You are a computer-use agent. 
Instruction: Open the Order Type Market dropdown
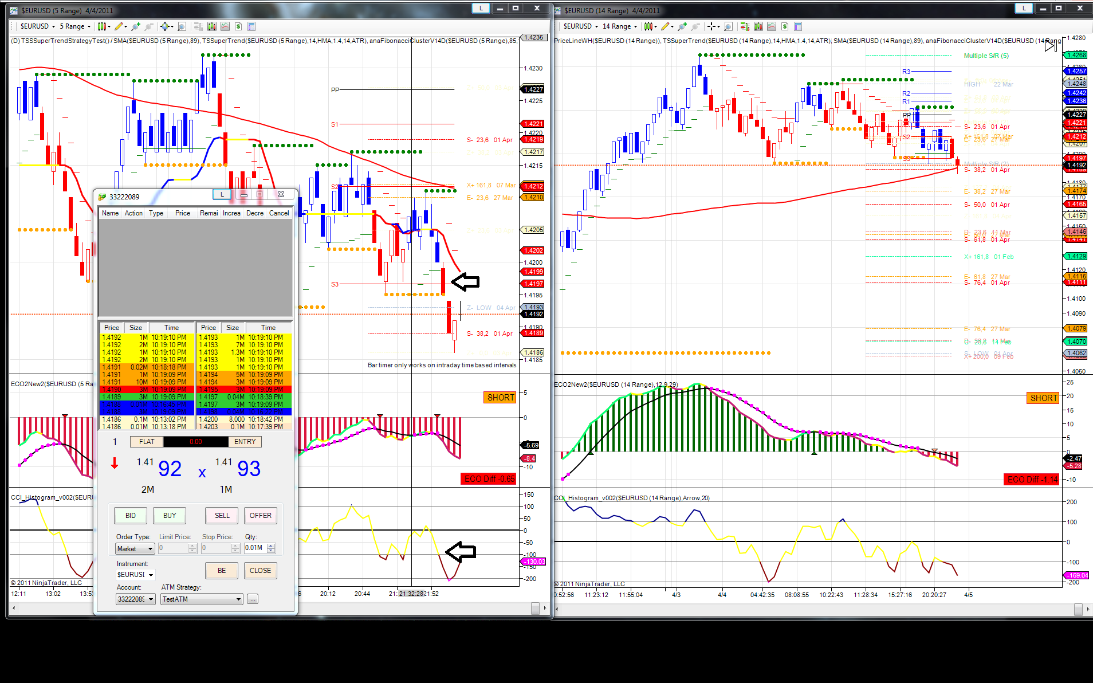135,548
